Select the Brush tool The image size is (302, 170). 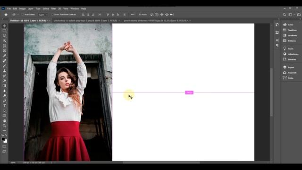[4, 66]
